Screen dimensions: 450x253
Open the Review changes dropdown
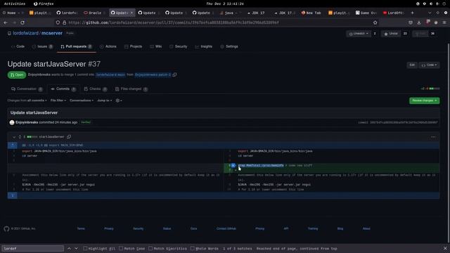pos(424,100)
